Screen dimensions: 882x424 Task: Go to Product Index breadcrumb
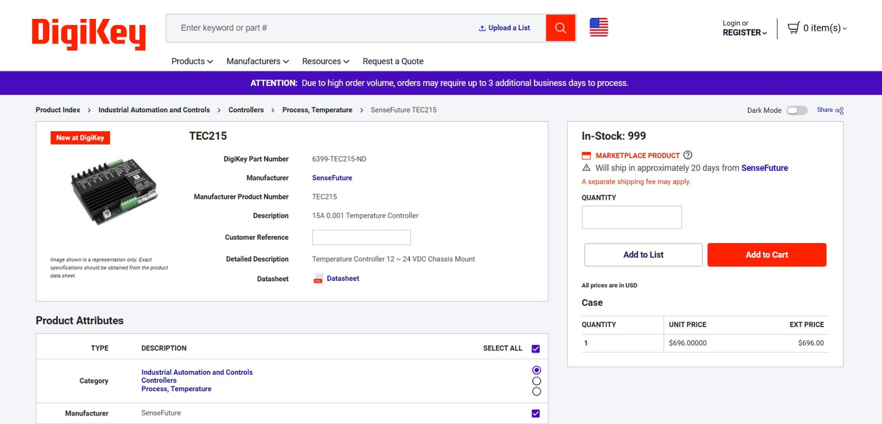[58, 110]
